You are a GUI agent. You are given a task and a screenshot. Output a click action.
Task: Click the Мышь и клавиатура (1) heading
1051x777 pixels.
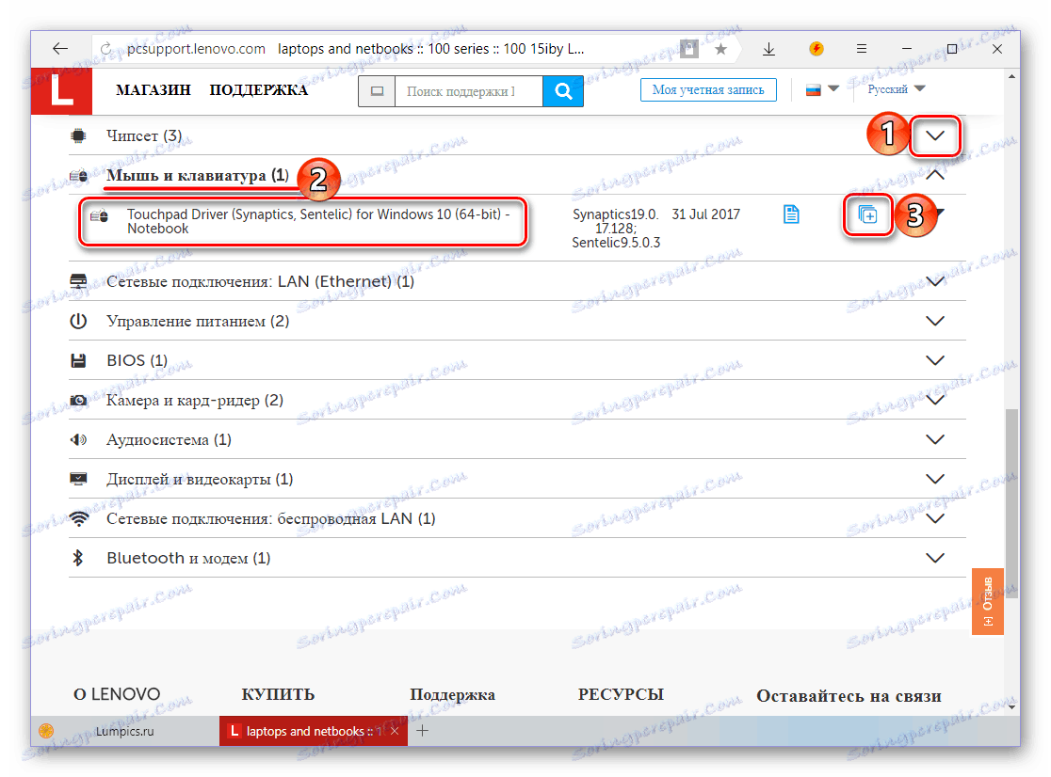point(197,175)
